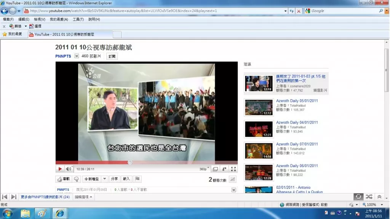Open the 說明(H) menu
Screen dimensions: 390x219
coord(94,19)
